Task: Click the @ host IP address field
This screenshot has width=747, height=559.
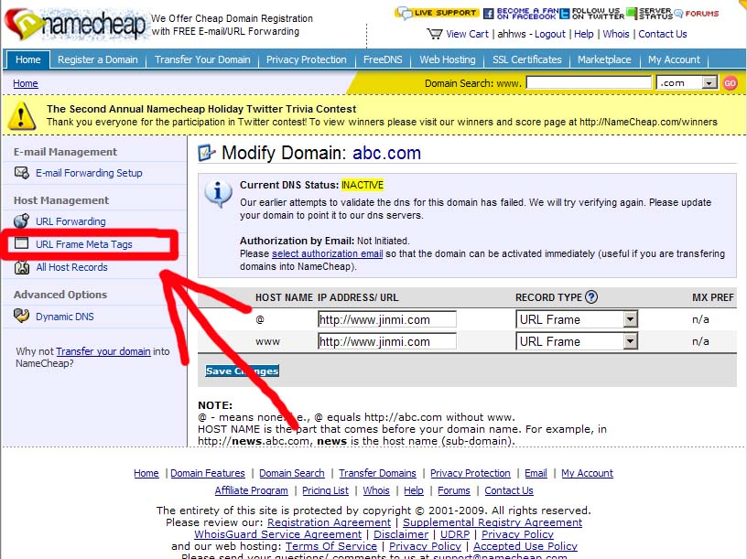Action: [386, 319]
